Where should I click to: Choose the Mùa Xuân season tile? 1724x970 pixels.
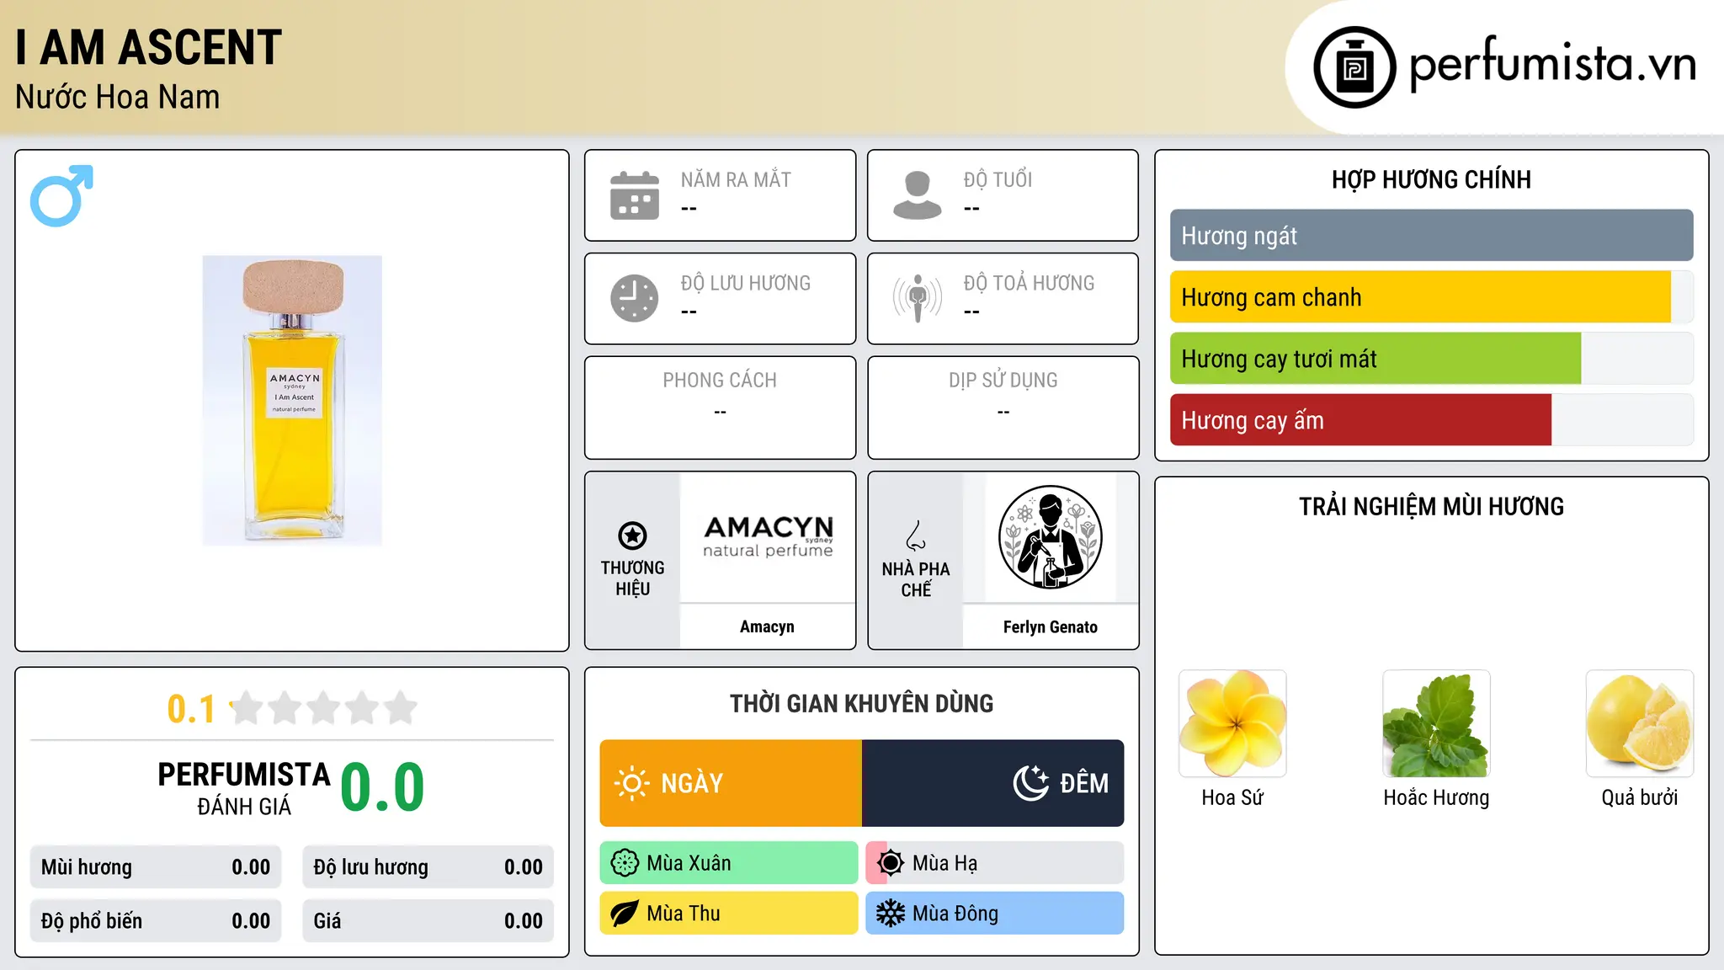point(729,863)
